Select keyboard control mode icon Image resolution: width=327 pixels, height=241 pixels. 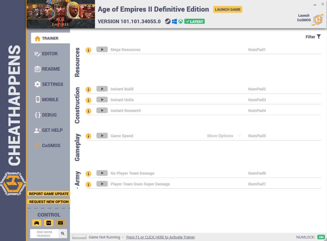[x=61, y=223]
